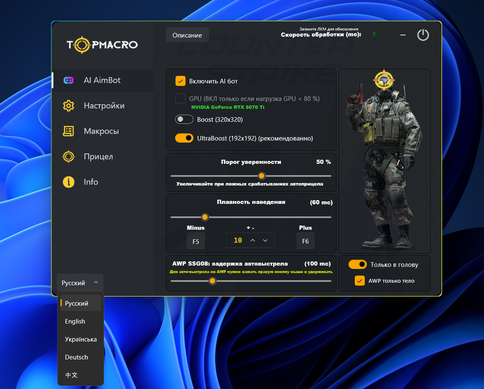Click the gear icon beside Настройки
The height and width of the screenshot is (389, 484).
point(68,105)
